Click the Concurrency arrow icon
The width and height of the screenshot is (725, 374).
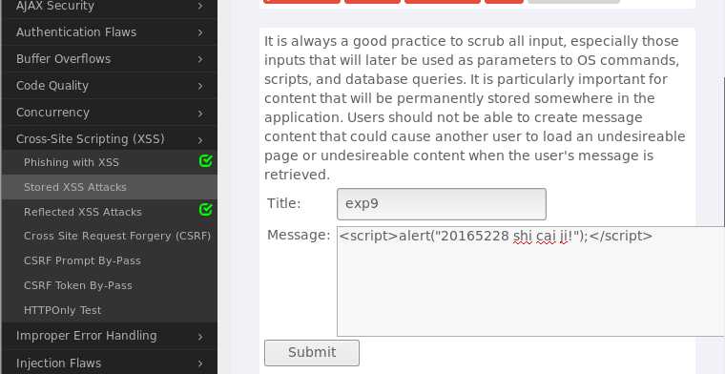[200, 114]
